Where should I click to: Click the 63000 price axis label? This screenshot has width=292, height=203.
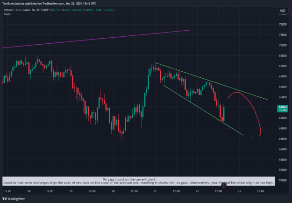click(283, 118)
